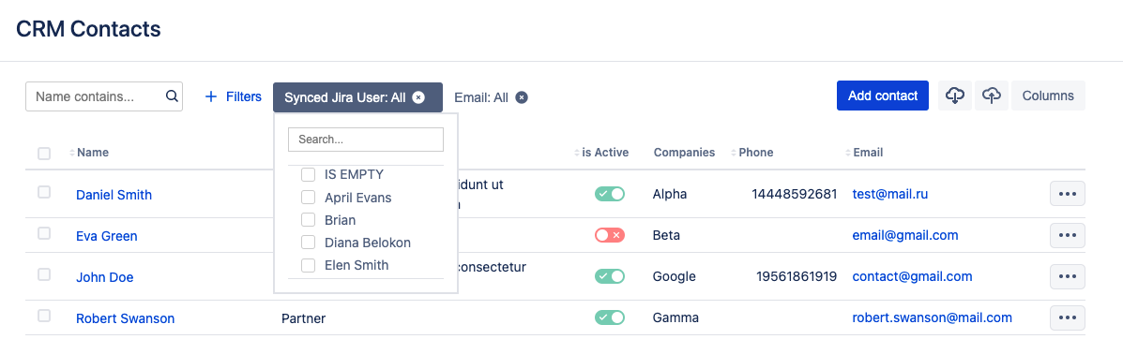Screen dimensions: 1123x354
Task: Click the plus Filters button
Action: pyautogui.click(x=233, y=96)
